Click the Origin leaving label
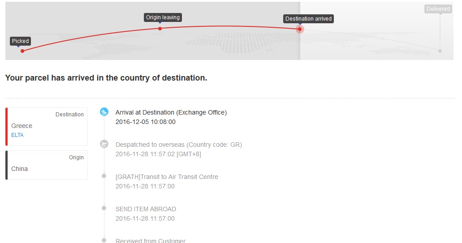Screen dimensions: 462x243 coord(163,17)
